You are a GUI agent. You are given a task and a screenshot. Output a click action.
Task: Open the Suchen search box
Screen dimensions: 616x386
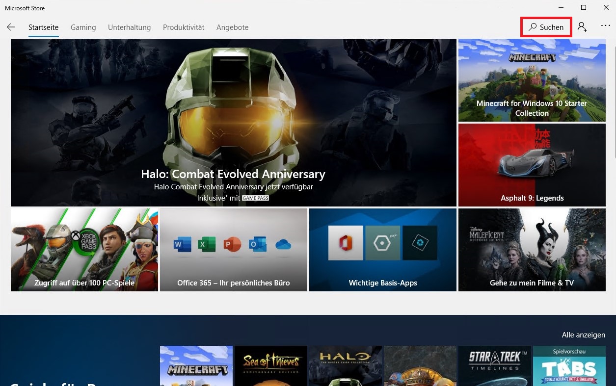pyautogui.click(x=546, y=27)
